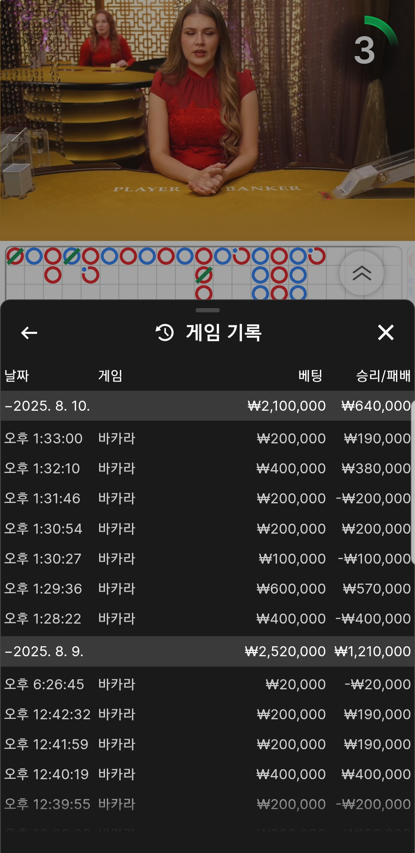Image resolution: width=415 pixels, height=853 pixels.
Task: Open the 오후 1:30:54 baccarat record
Action: pyautogui.click(x=207, y=529)
